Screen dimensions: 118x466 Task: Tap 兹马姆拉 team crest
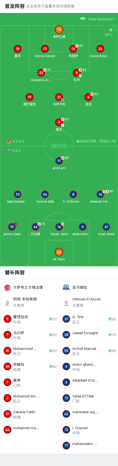tap(66, 287)
